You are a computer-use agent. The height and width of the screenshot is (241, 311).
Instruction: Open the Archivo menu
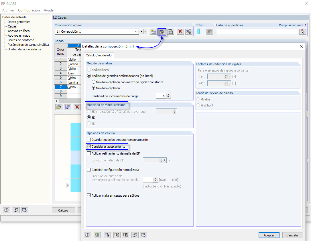pyautogui.click(x=8, y=10)
